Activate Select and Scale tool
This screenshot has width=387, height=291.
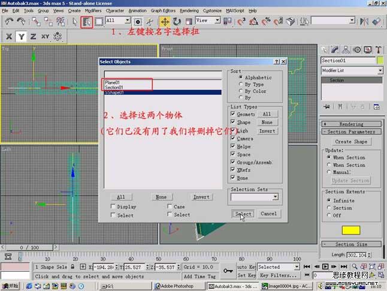(189, 22)
